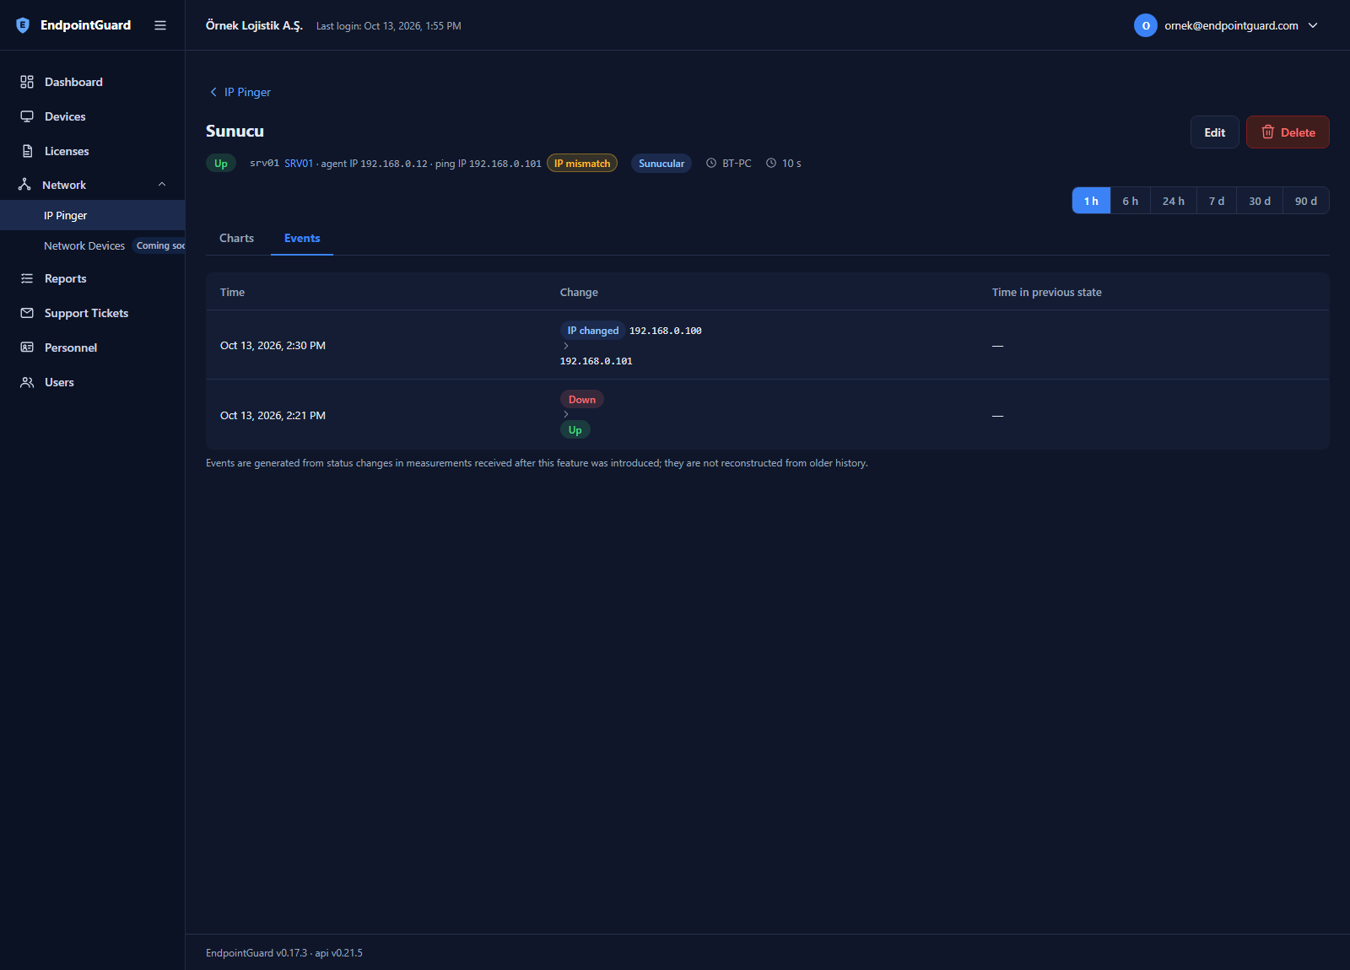The image size is (1350, 970).
Task: Select the 24 h time range
Action: (x=1173, y=201)
